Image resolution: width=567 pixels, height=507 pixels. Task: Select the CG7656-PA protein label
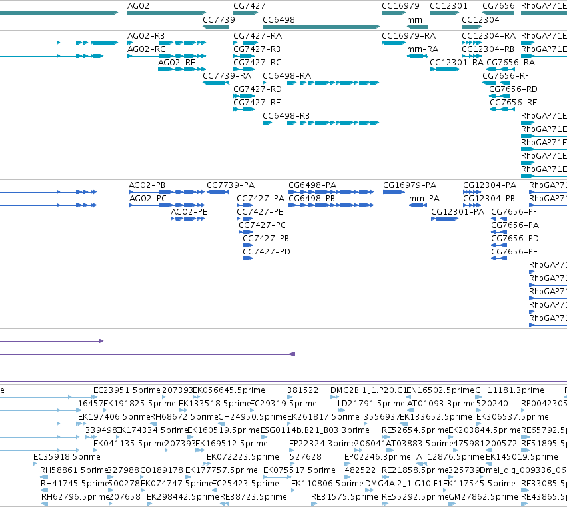(515, 225)
